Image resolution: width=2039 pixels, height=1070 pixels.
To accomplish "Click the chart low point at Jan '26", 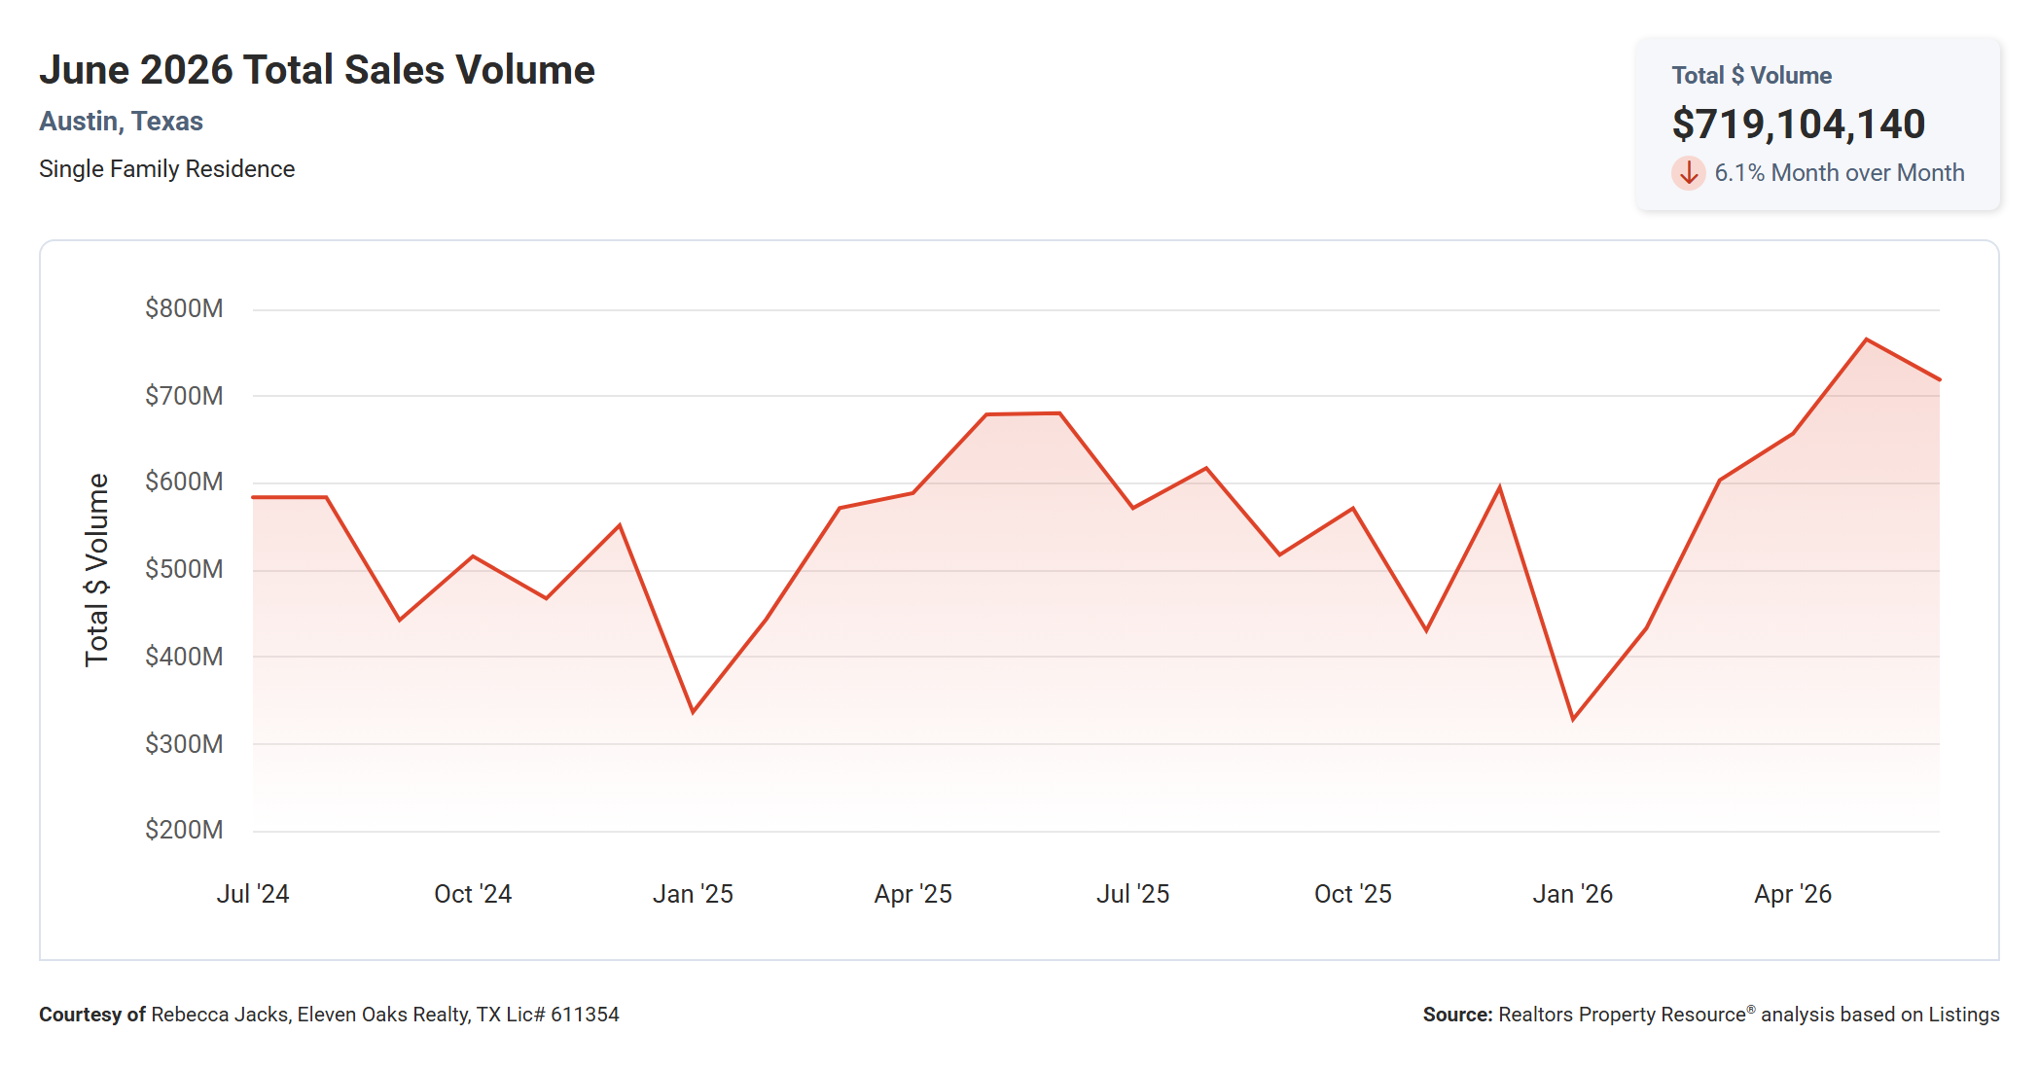I will 1573,720.
